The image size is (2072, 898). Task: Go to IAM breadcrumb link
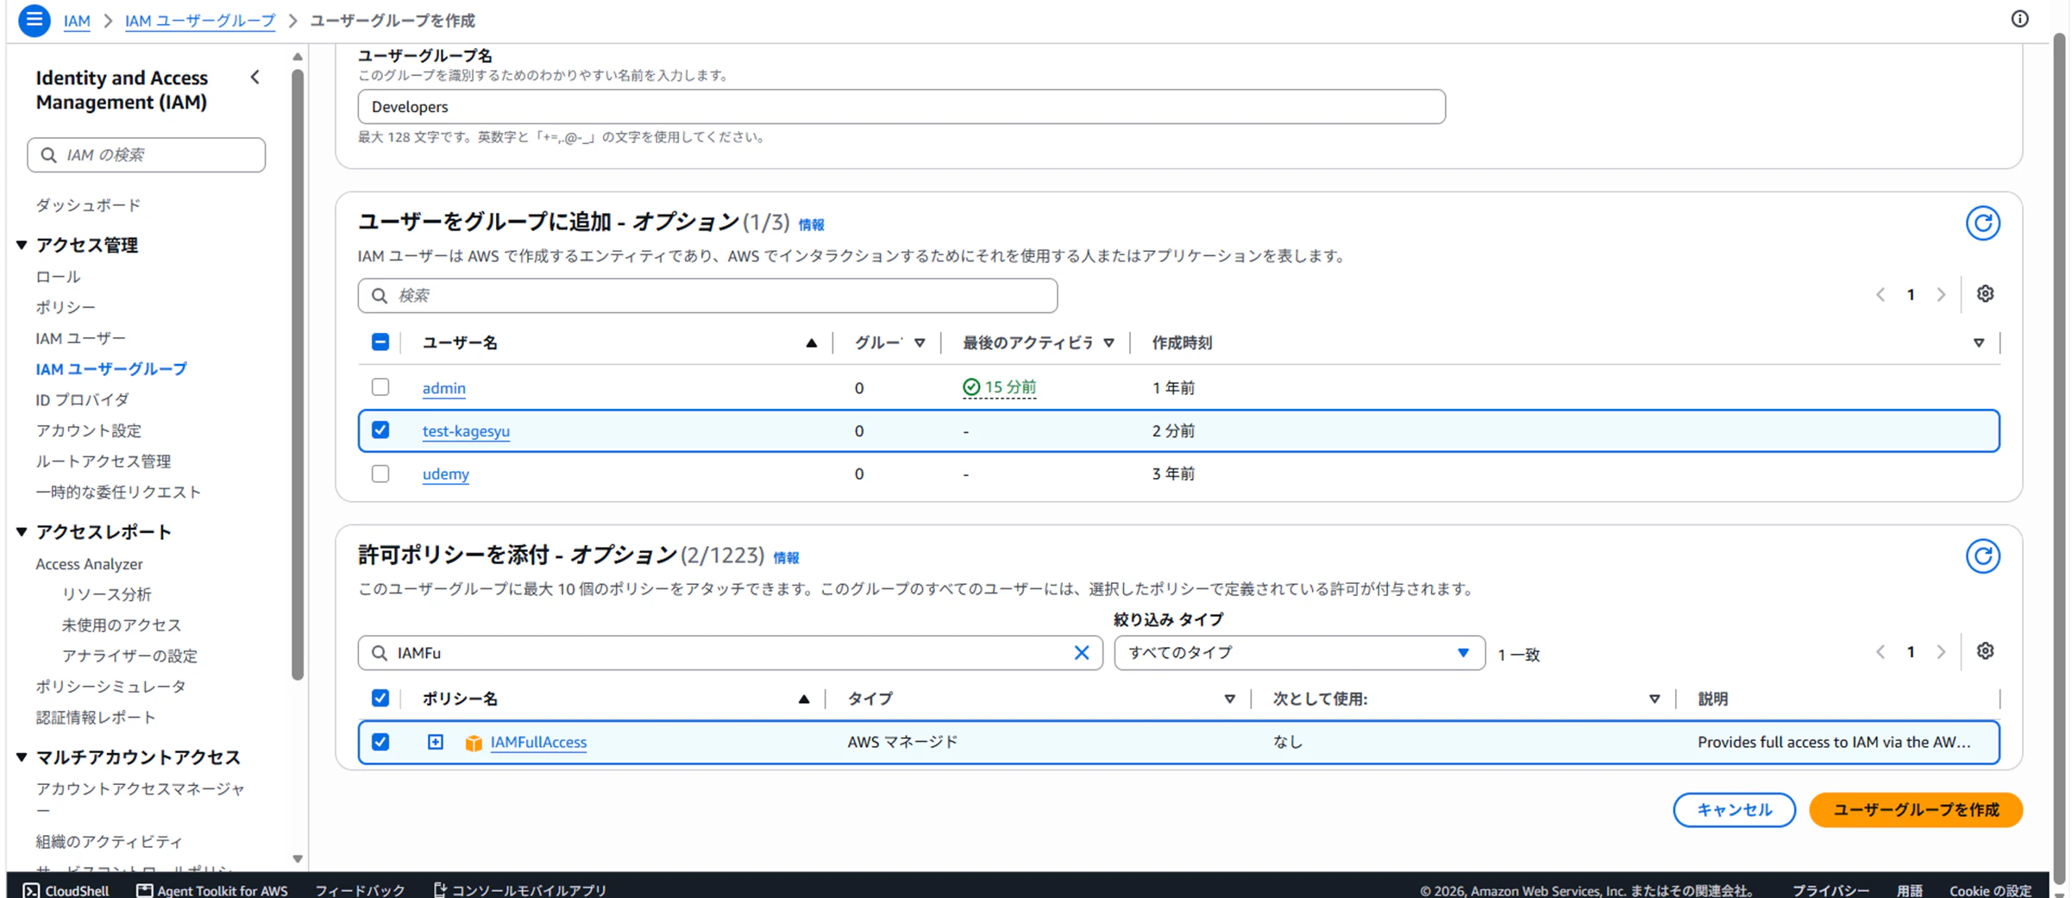[77, 21]
